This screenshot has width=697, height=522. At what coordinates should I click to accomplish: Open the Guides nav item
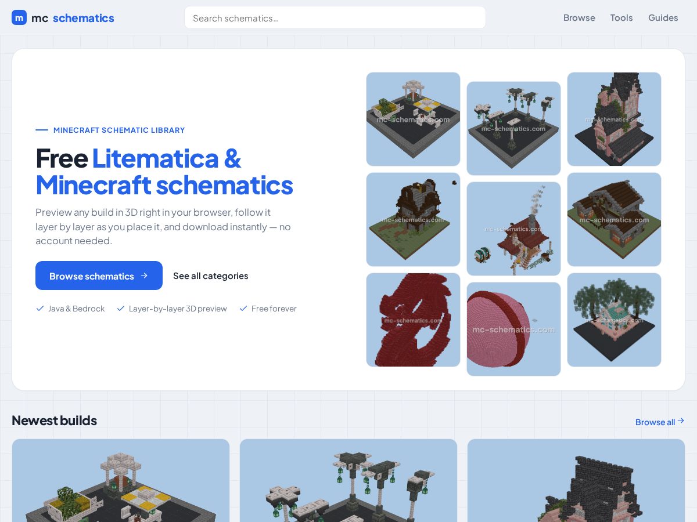663,17
